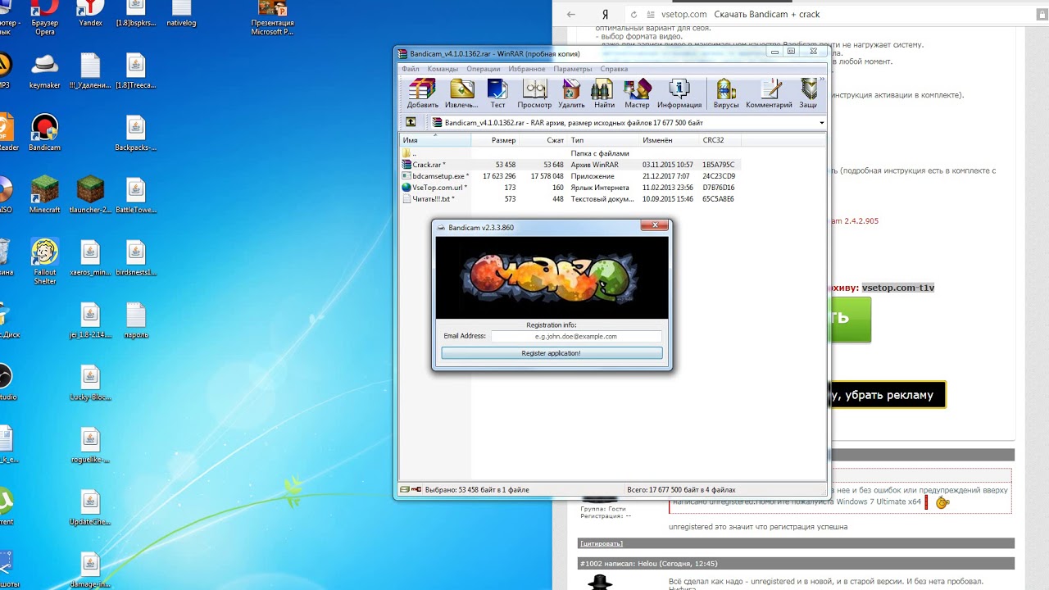Select the пароль text file on desktop
Screen dimensions: 1049x590
(x=136, y=321)
